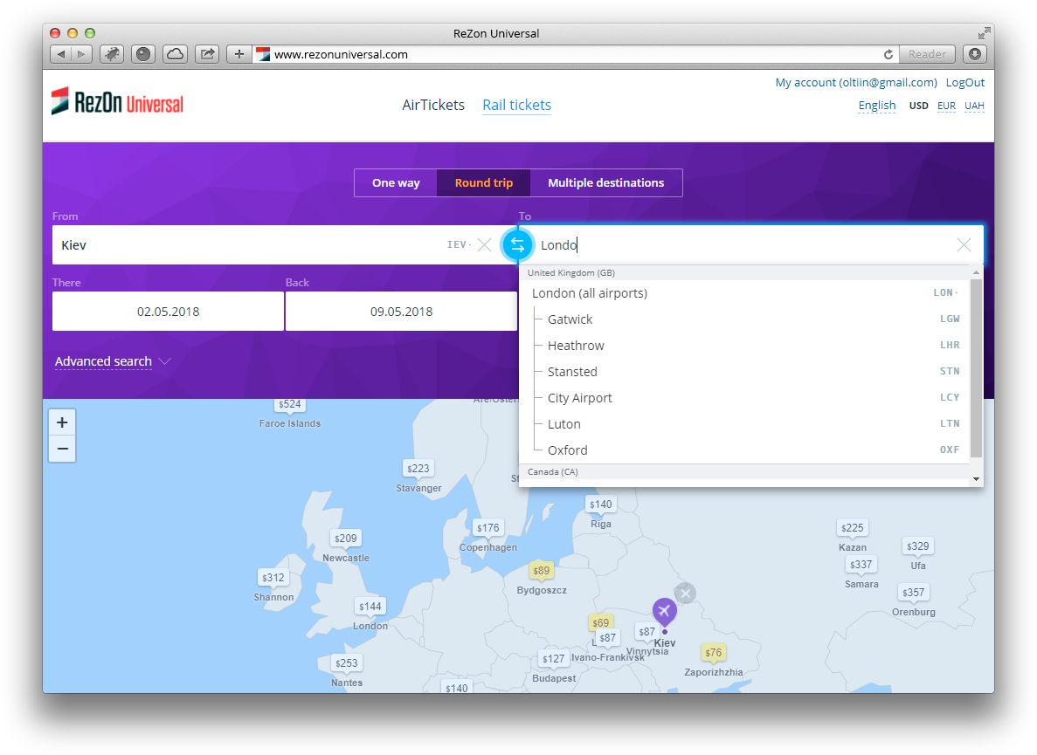The height and width of the screenshot is (755, 1037).
Task: Zoom out on the map
Action: (x=62, y=450)
